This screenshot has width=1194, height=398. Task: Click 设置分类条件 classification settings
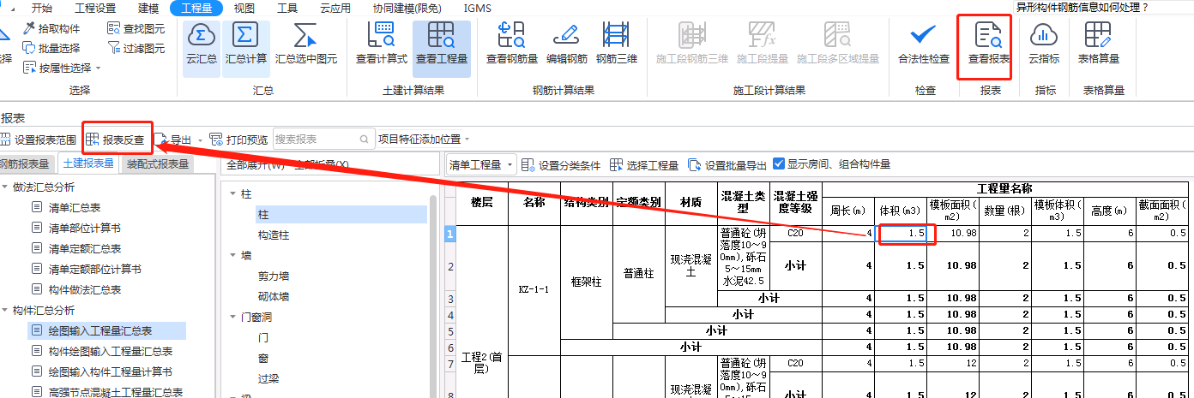tap(561, 165)
